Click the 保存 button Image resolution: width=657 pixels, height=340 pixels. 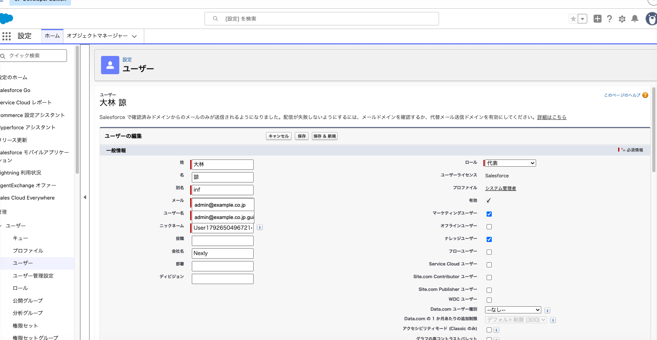pyautogui.click(x=302, y=136)
